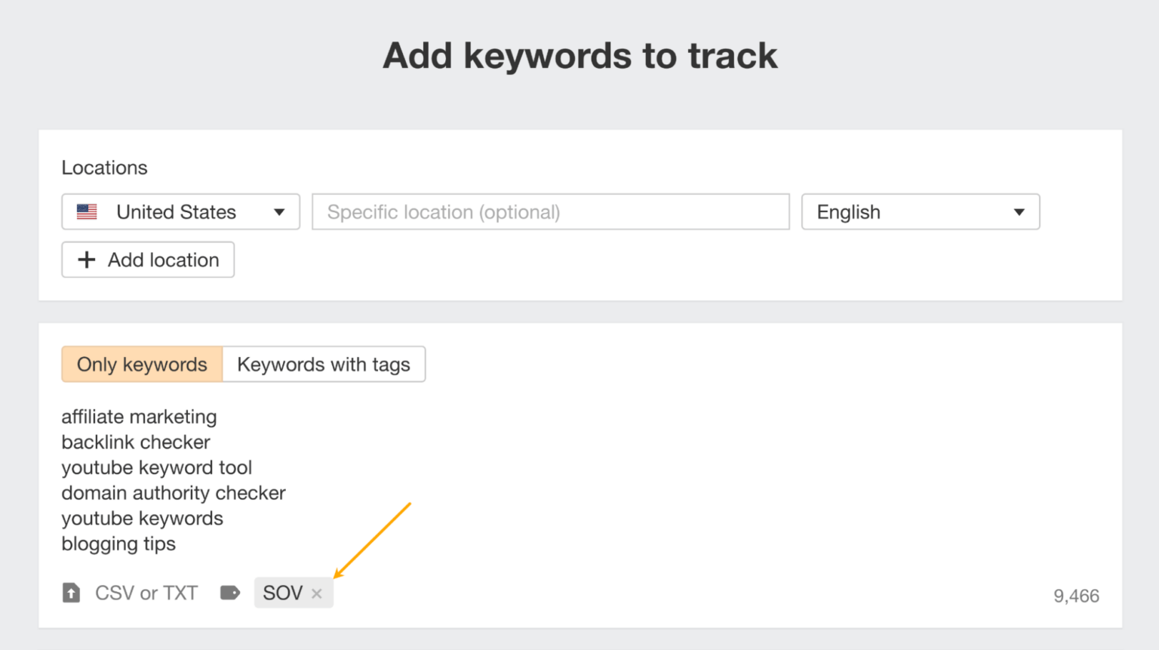The image size is (1159, 650).
Task: Click the Add location button
Action: 148,260
